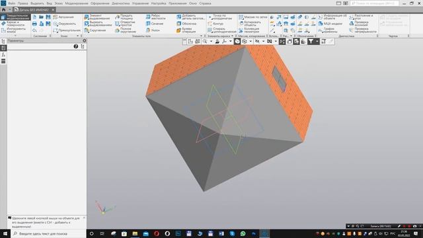Viewport: 423px width, 238px height.
Task: Expand the Эскиз panel dropdown arrow
Action: (78, 36)
